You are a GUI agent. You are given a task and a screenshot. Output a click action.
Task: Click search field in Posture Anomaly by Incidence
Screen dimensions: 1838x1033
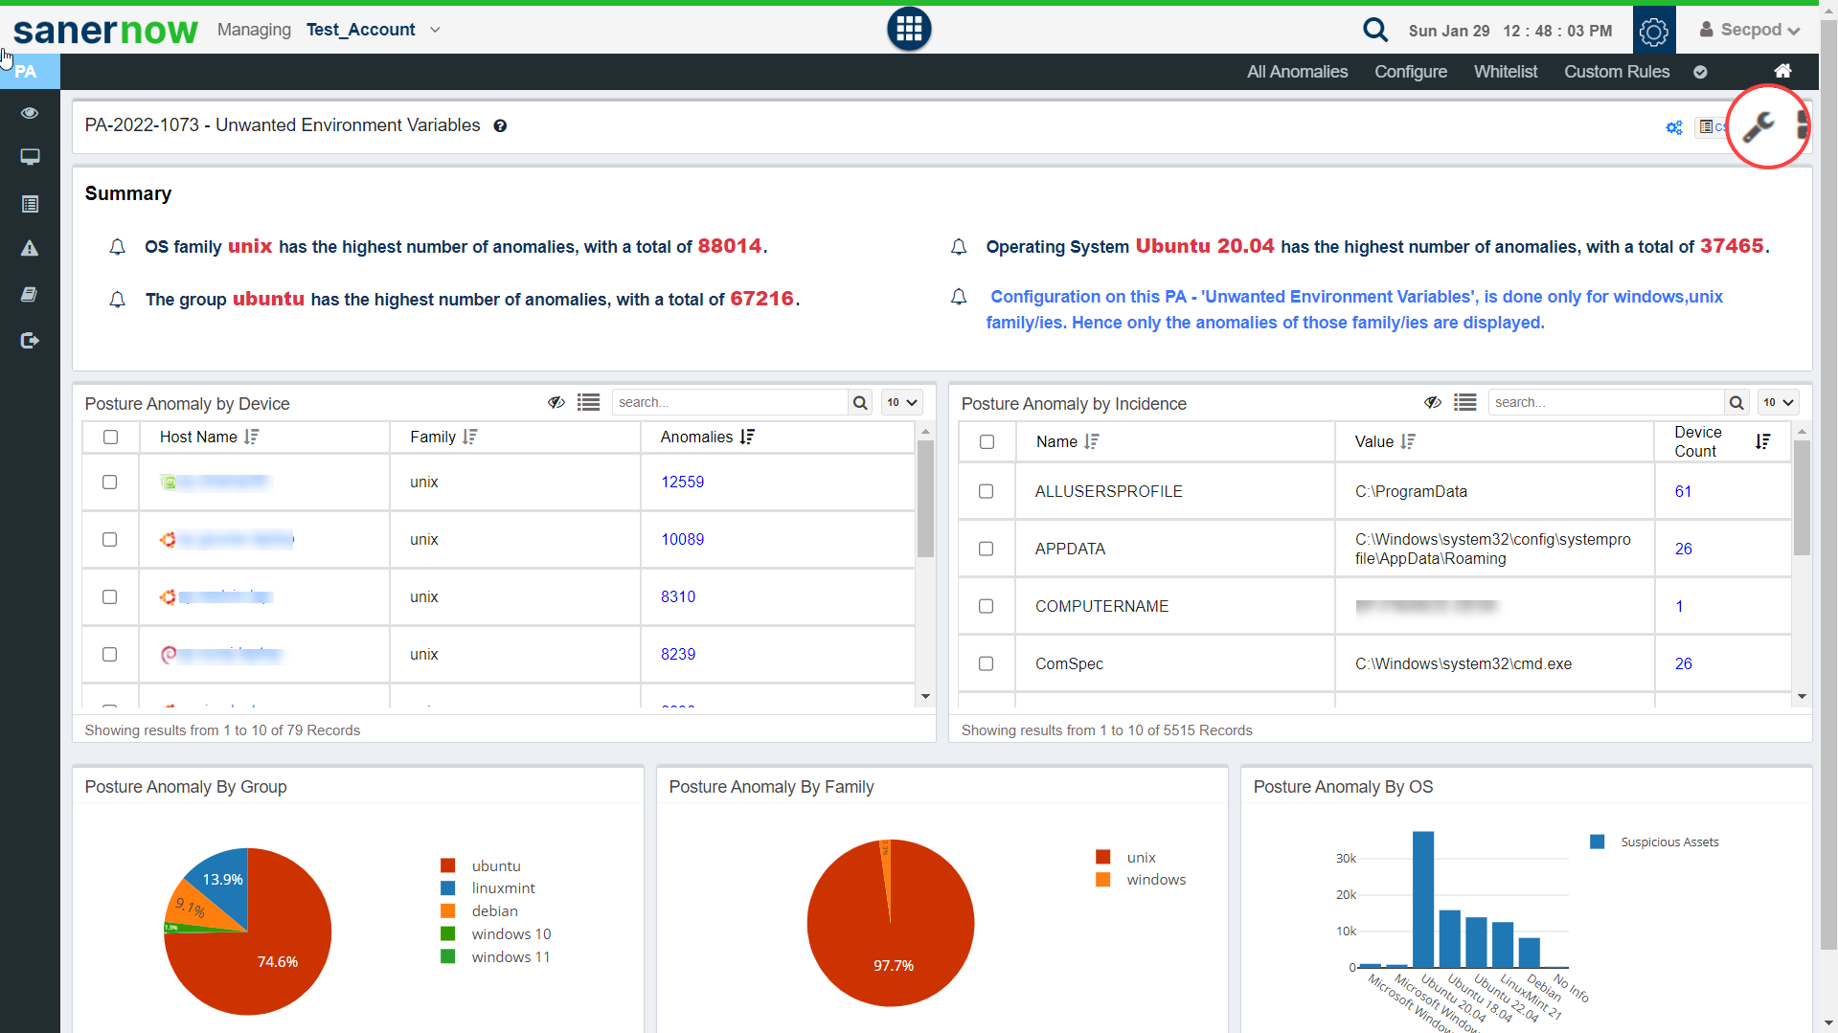pyautogui.click(x=1606, y=403)
